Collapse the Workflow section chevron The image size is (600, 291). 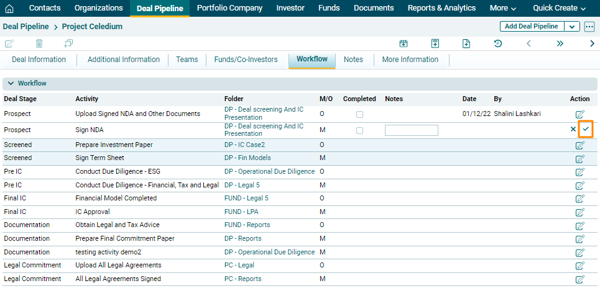pyautogui.click(x=11, y=83)
